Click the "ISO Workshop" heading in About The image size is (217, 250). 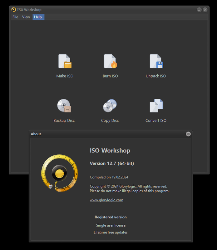point(110,151)
